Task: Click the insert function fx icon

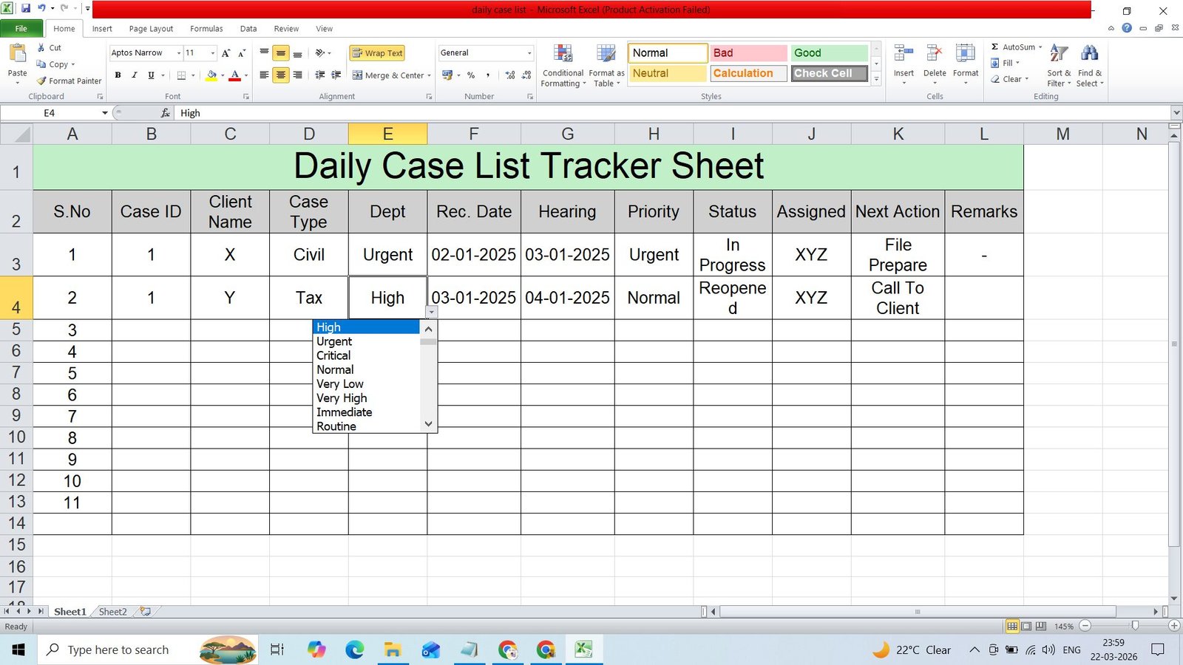Action: coord(166,113)
